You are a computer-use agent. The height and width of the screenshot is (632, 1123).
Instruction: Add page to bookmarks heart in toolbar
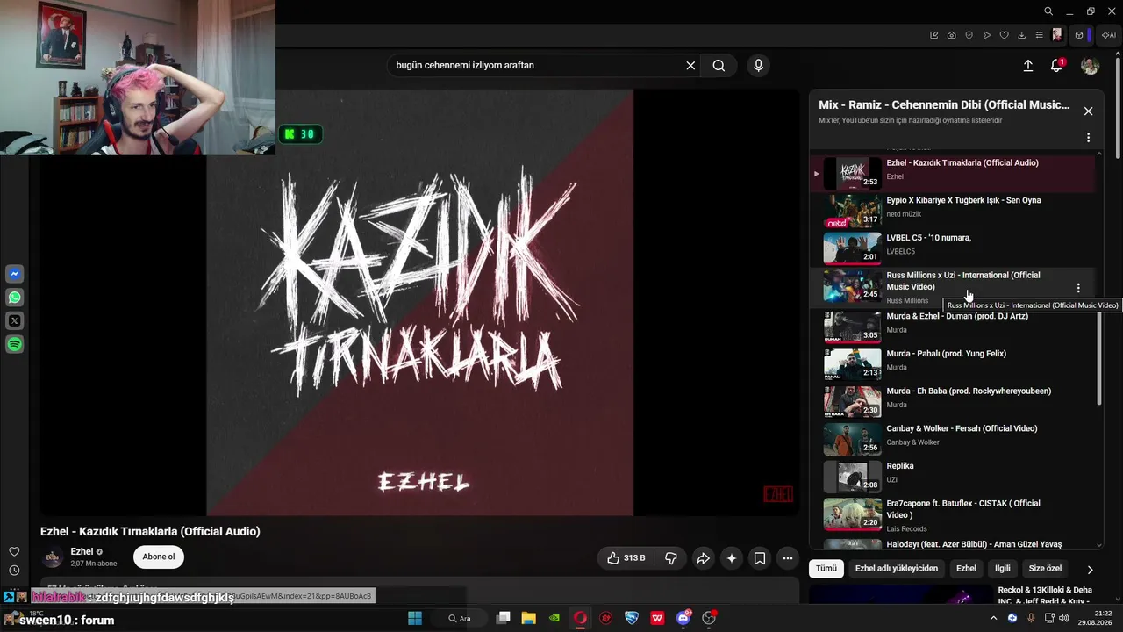(x=1005, y=35)
